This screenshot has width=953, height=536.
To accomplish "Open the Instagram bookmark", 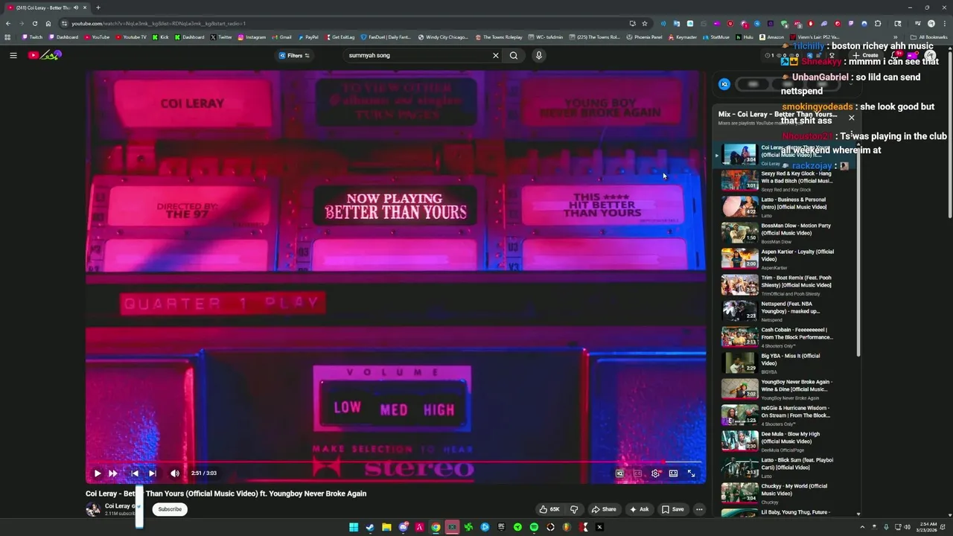I will pyautogui.click(x=252, y=37).
